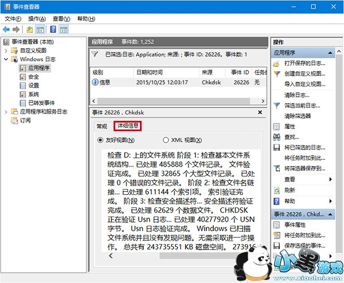Click 刷新 action
This screenshot has height=283, width=344.
tap(290, 190)
